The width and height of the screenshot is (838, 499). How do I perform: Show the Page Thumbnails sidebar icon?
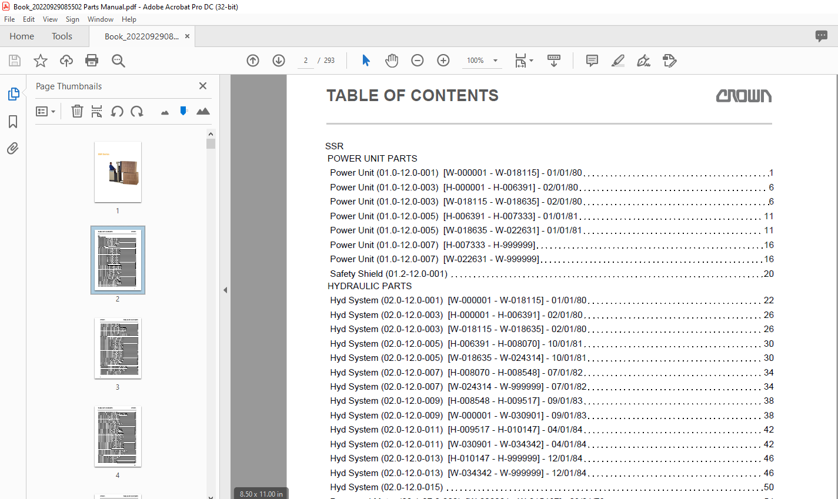13,94
